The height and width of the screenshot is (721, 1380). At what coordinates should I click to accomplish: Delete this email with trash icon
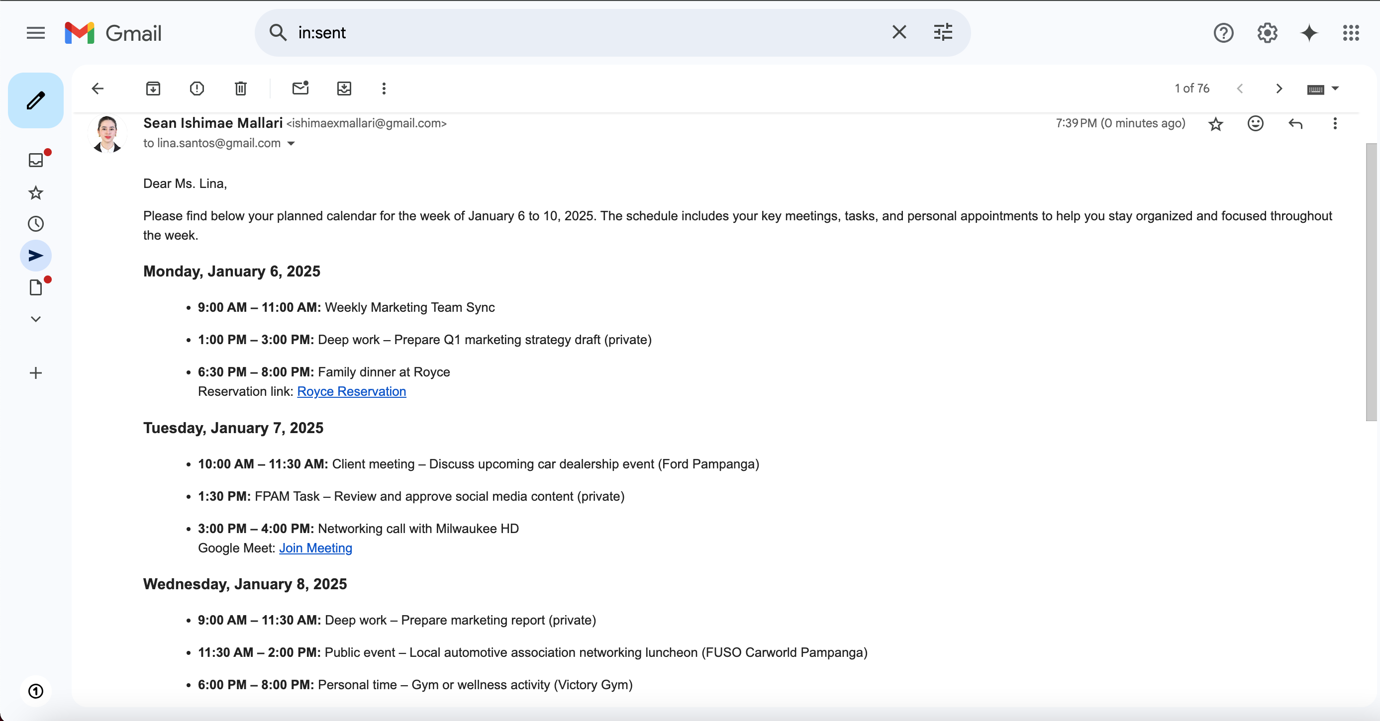click(x=241, y=89)
